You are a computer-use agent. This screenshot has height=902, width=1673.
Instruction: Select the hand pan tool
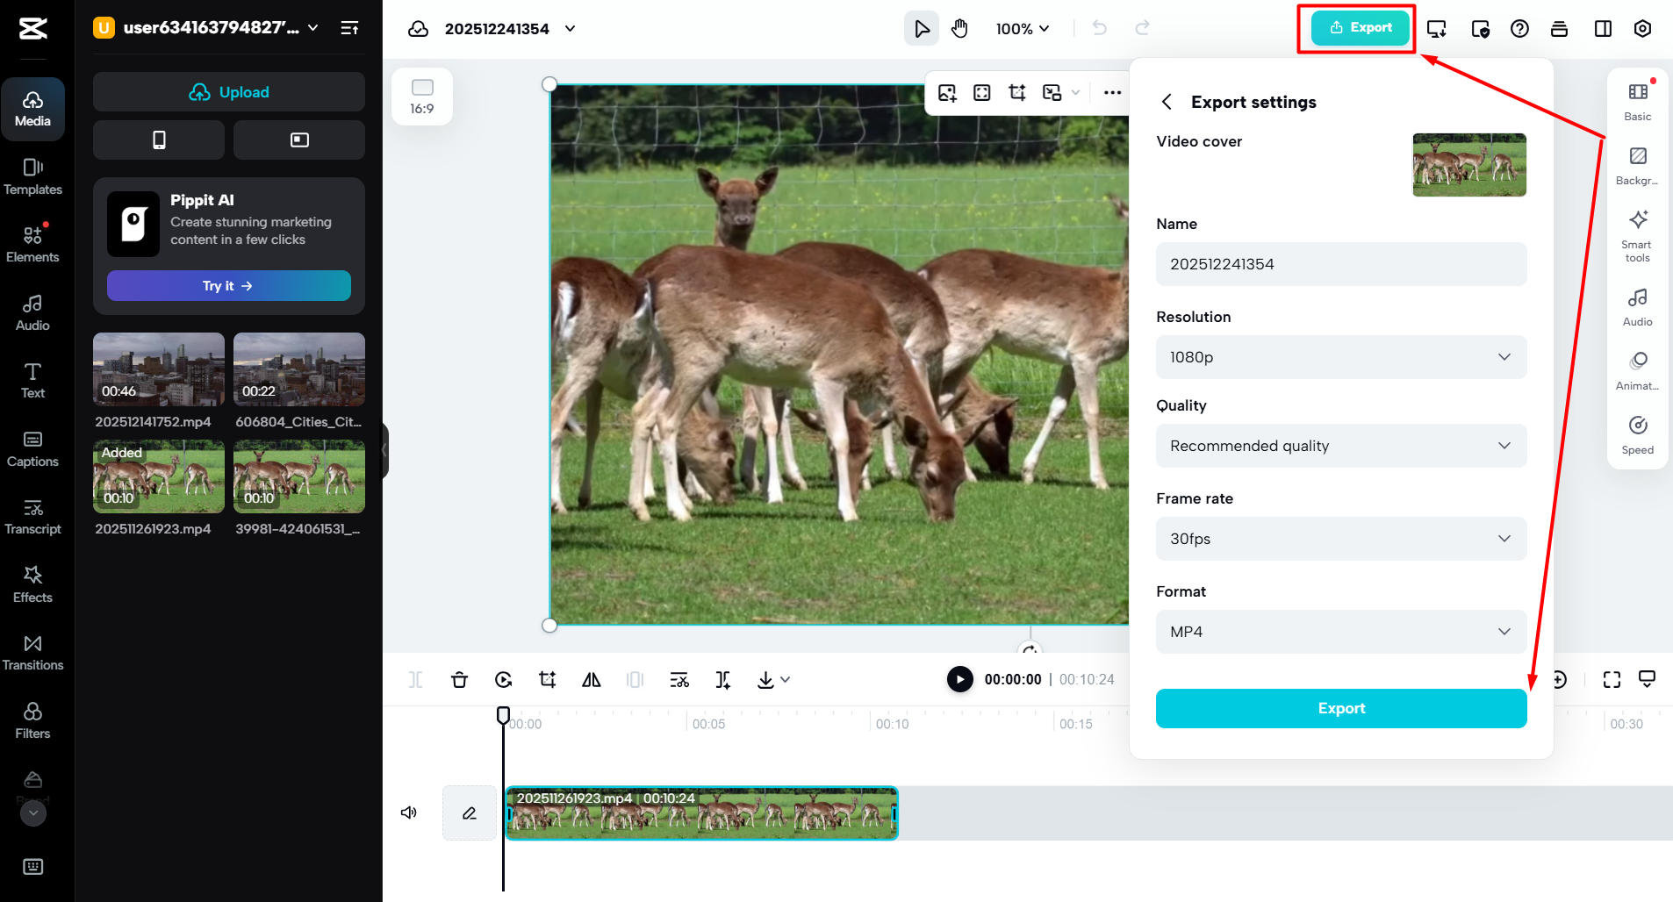coord(959,29)
